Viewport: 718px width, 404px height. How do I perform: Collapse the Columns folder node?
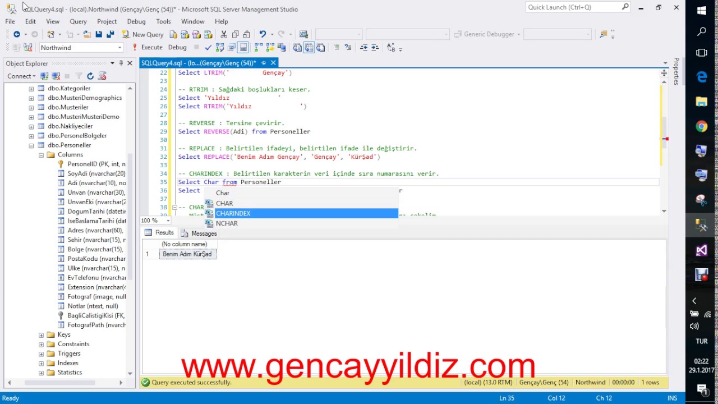coord(41,155)
